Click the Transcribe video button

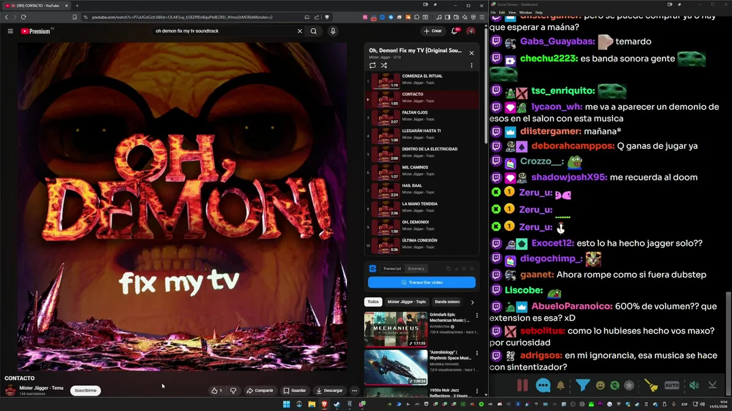pyautogui.click(x=421, y=282)
